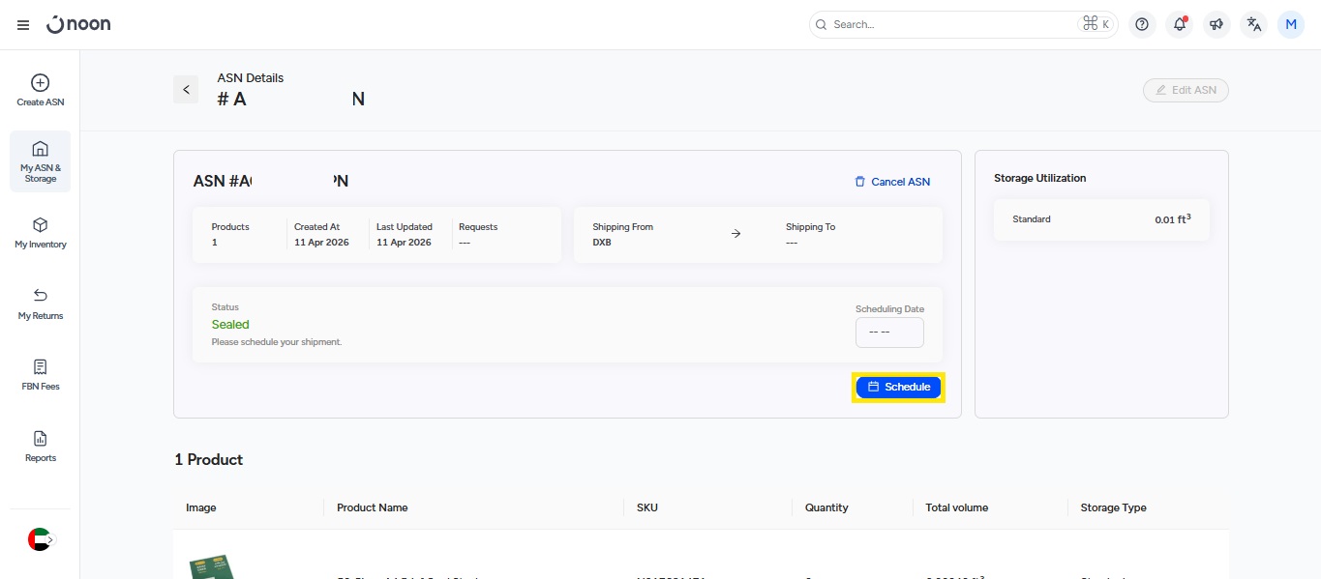1321x579 pixels.
Task: Open the hamburger menu icon
Action: tap(23, 25)
